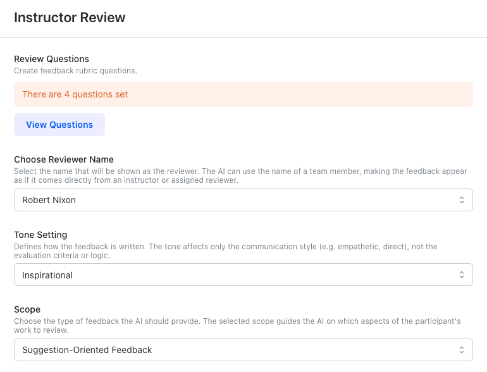
Task: Open the View Questions button
Action: (x=59, y=125)
